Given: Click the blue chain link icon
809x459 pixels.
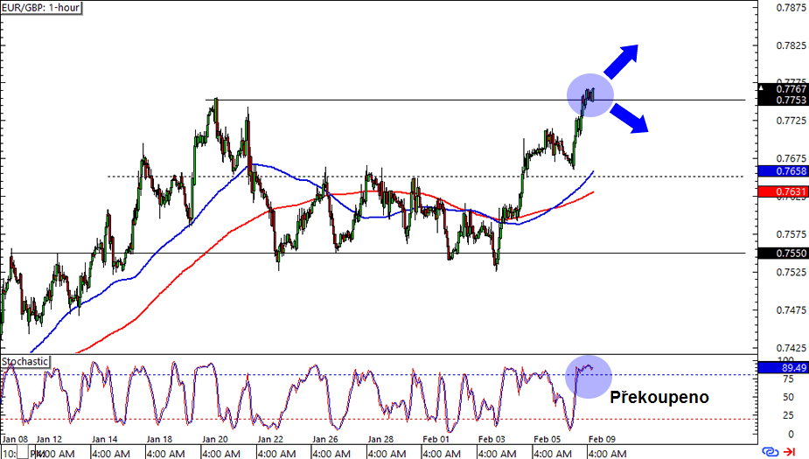Looking at the screenshot, I should (770, 452).
